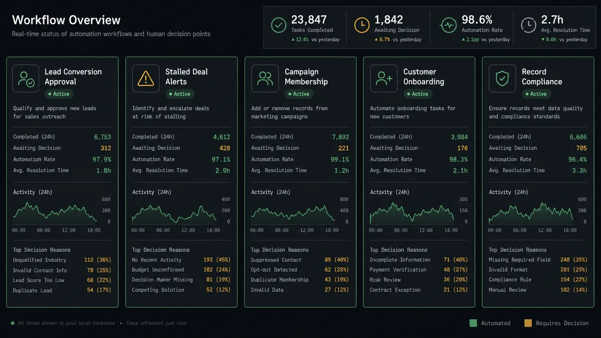
Task: Click Active badge on Stalled Deal Alerts
Action: click(x=180, y=94)
